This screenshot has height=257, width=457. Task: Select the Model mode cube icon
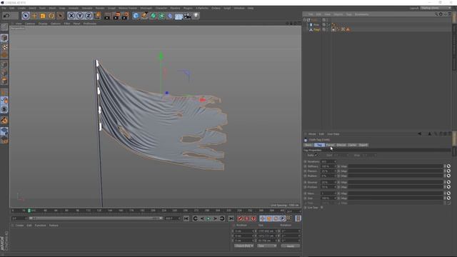coord(4,38)
